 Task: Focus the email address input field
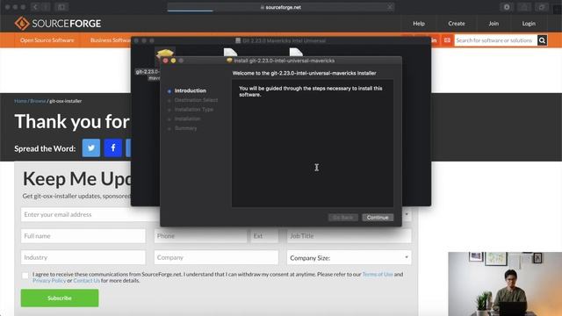tap(90, 214)
